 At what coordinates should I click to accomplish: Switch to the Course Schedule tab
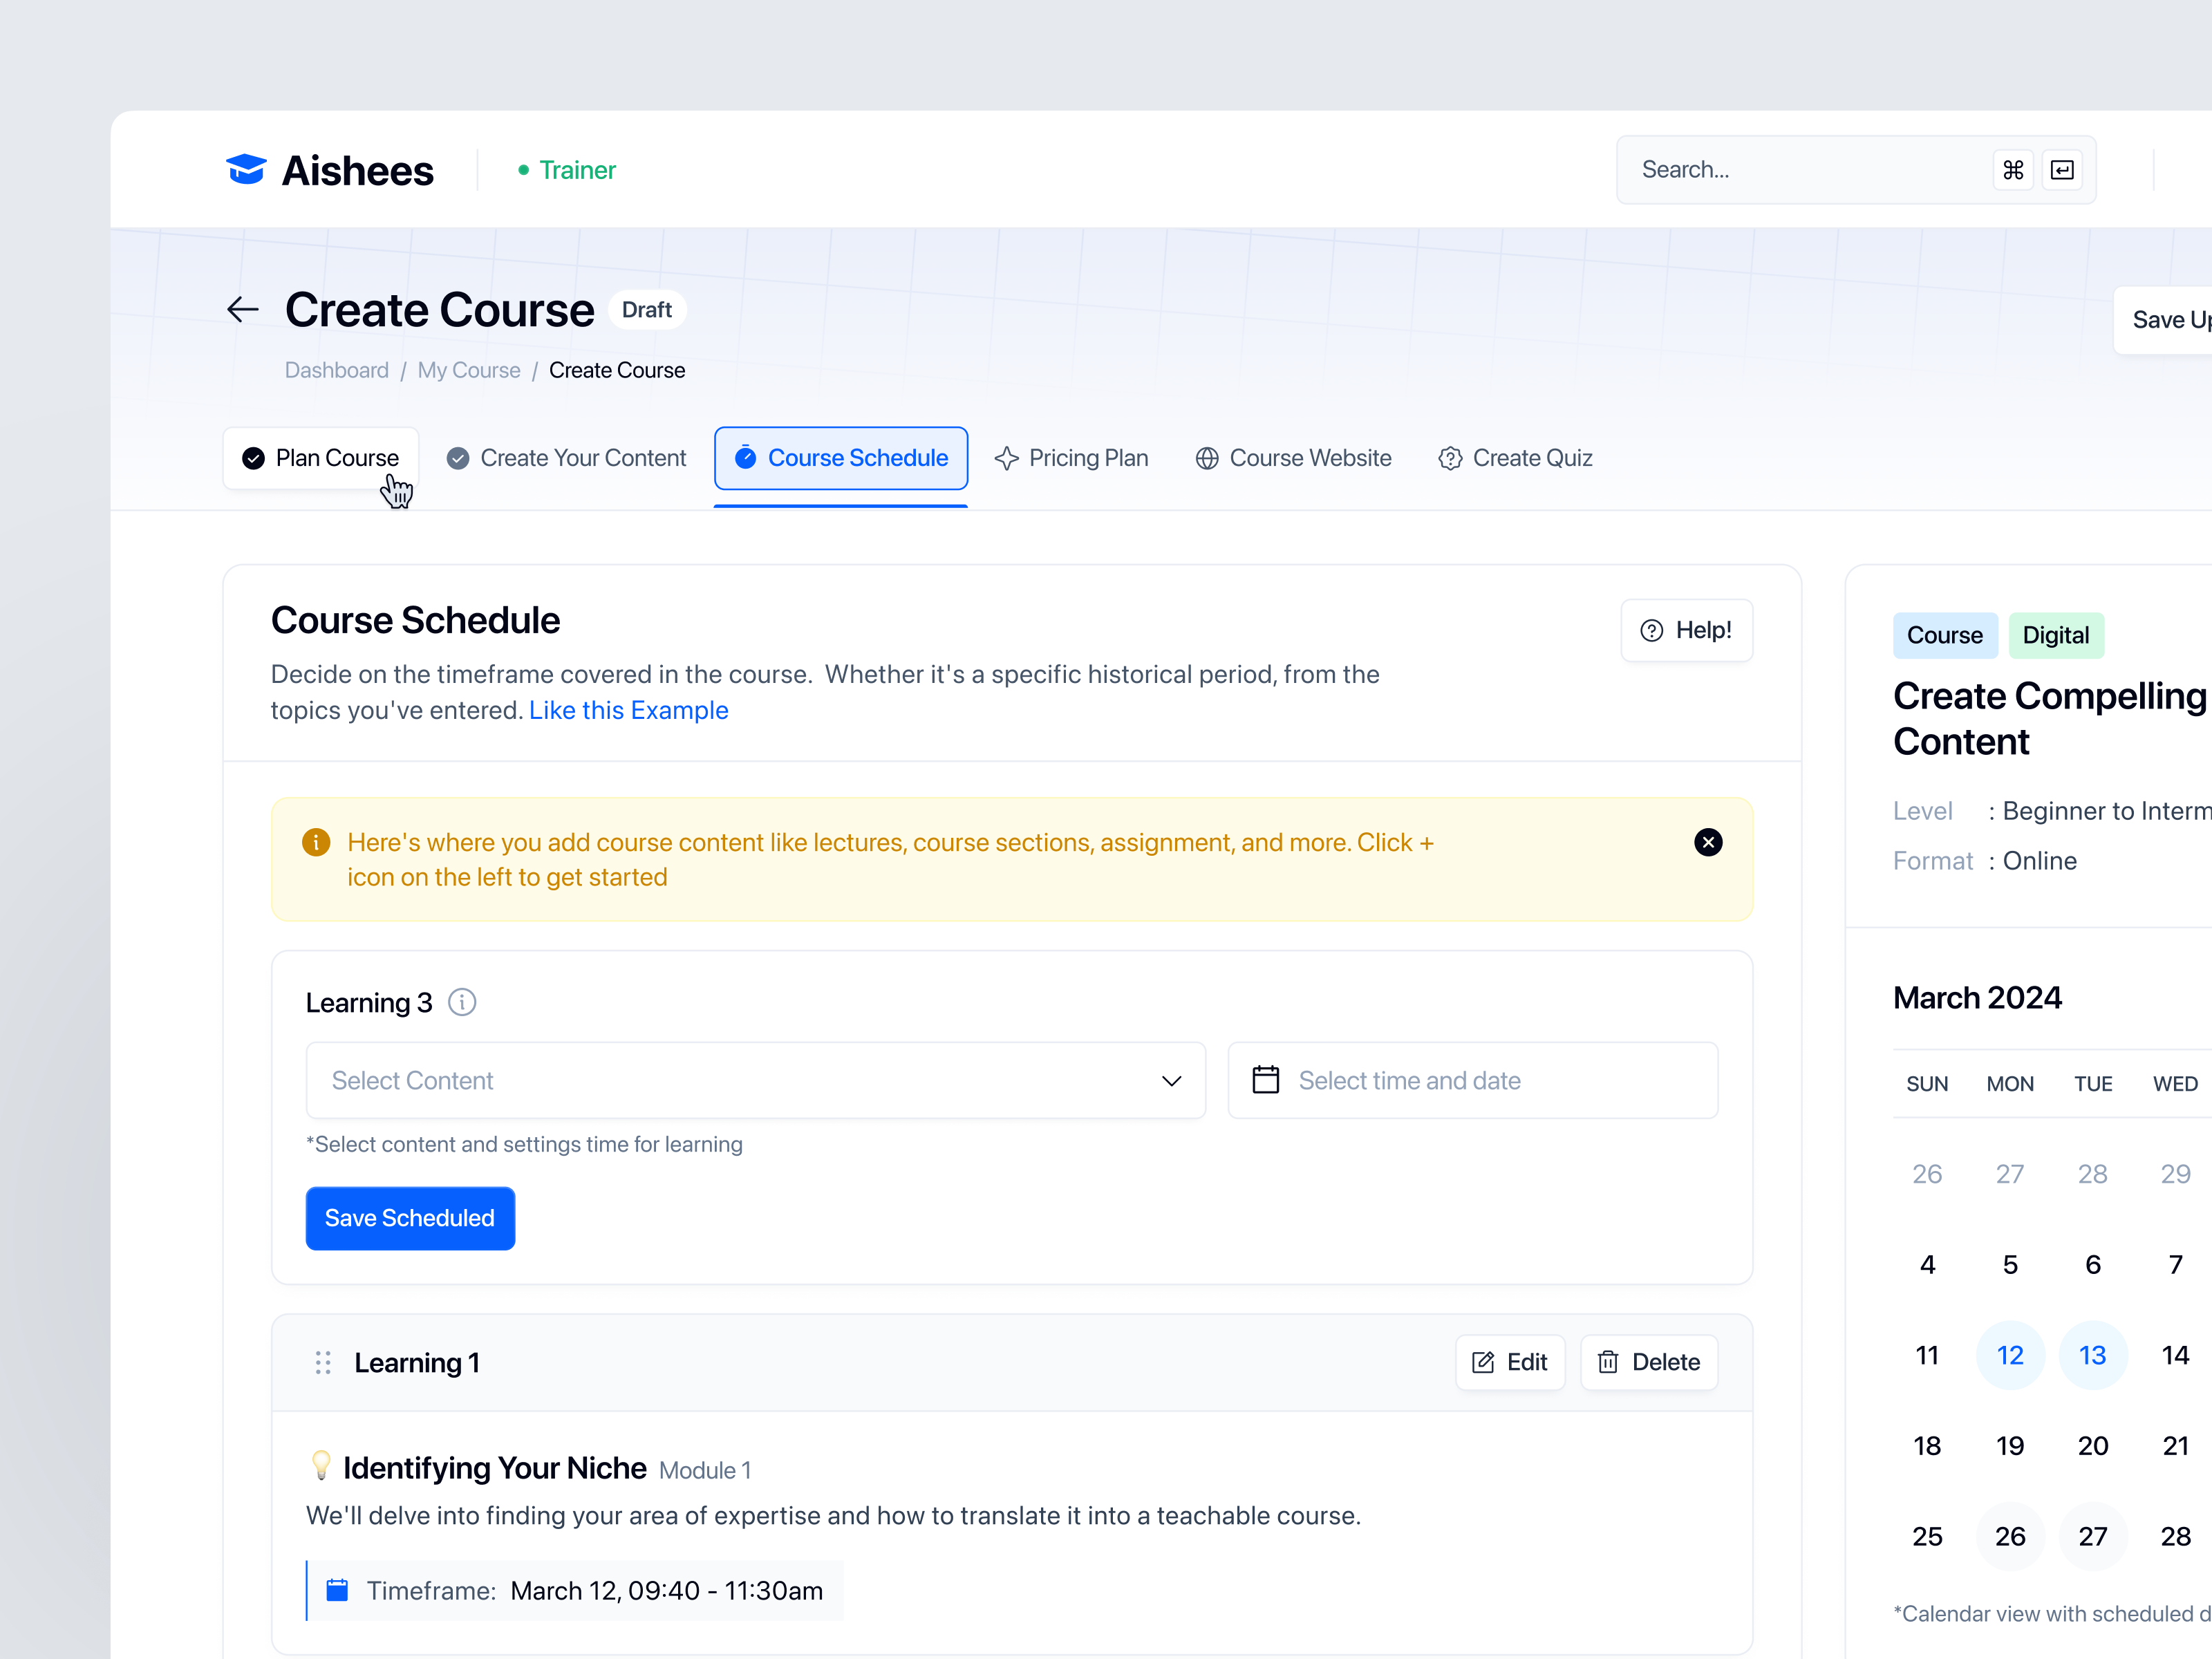[x=841, y=458]
